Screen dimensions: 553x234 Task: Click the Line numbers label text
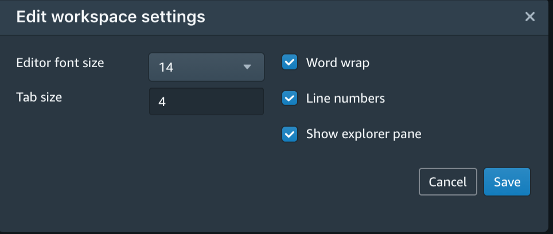(345, 98)
